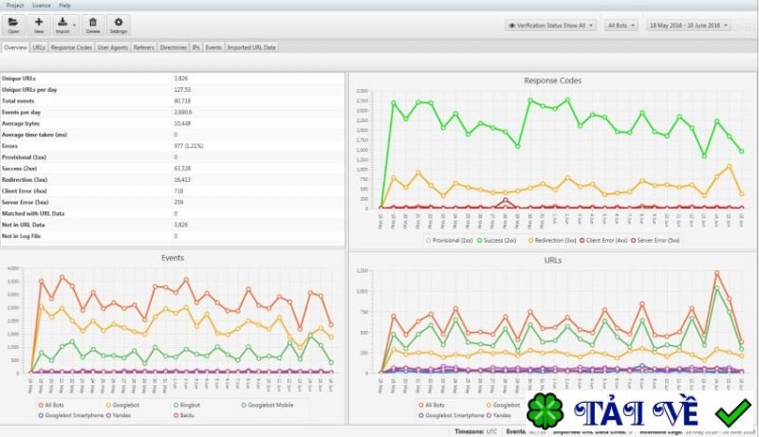Click the green checkmark icon

733,413
